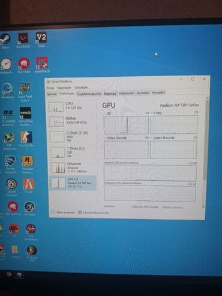
Task: Close the Task Manager window
Action: click(204, 79)
